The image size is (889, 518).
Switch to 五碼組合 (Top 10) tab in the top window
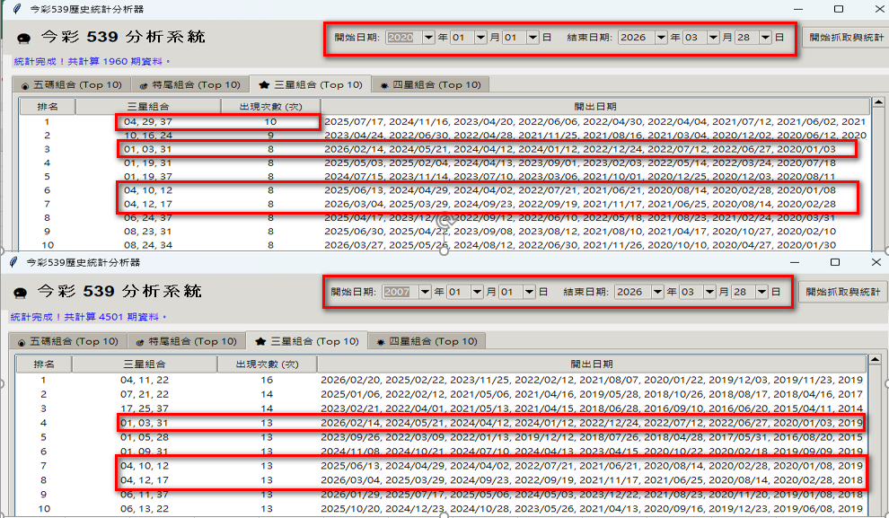[70, 84]
